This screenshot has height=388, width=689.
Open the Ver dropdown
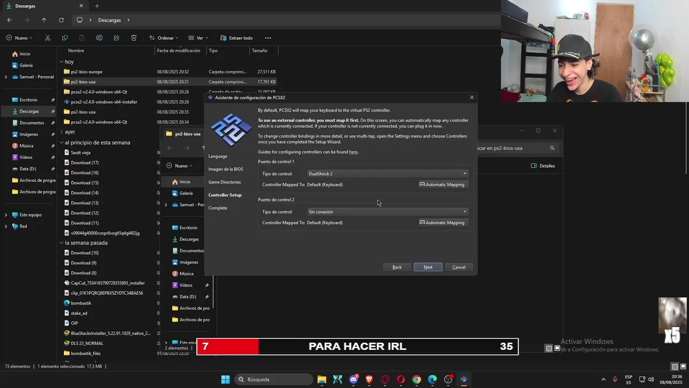[x=198, y=38]
